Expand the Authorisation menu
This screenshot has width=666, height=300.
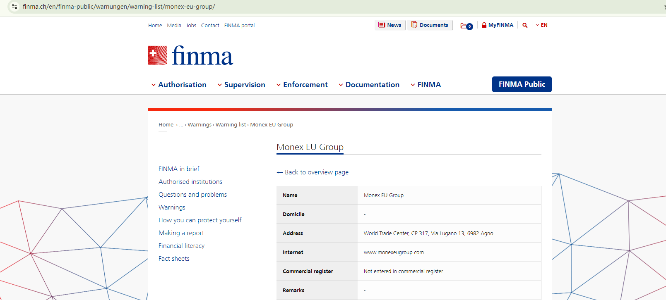point(179,85)
